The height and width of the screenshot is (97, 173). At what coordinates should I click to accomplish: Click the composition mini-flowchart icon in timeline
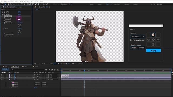(x=46, y=70)
